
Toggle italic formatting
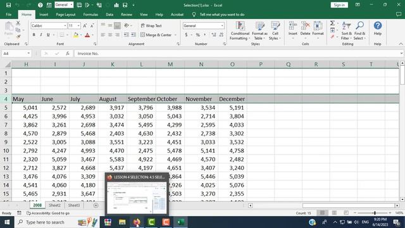click(x=40, y=35)
